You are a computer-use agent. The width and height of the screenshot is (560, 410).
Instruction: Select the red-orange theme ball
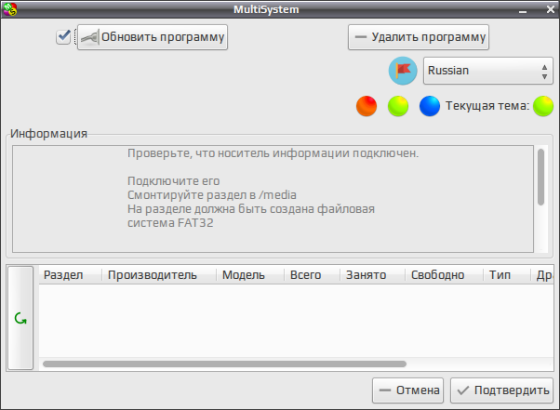[x=367, y=106]
